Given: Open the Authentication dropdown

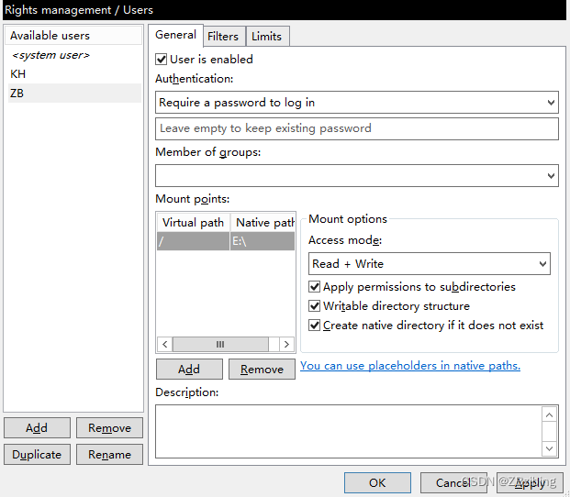Looking at the screenshot, I should 356,103.
